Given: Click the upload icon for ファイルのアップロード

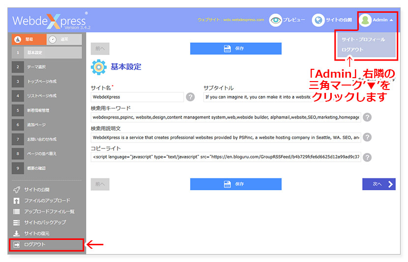Looking at the screenshot, I should pyautogui.click(x=17, y=201).
